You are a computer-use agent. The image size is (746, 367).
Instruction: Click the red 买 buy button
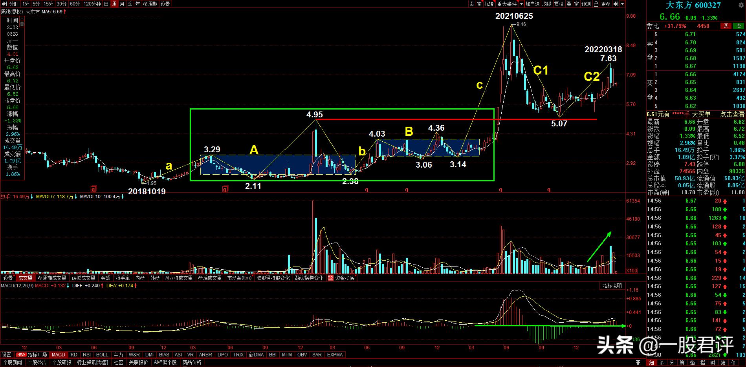pos(726,26)
